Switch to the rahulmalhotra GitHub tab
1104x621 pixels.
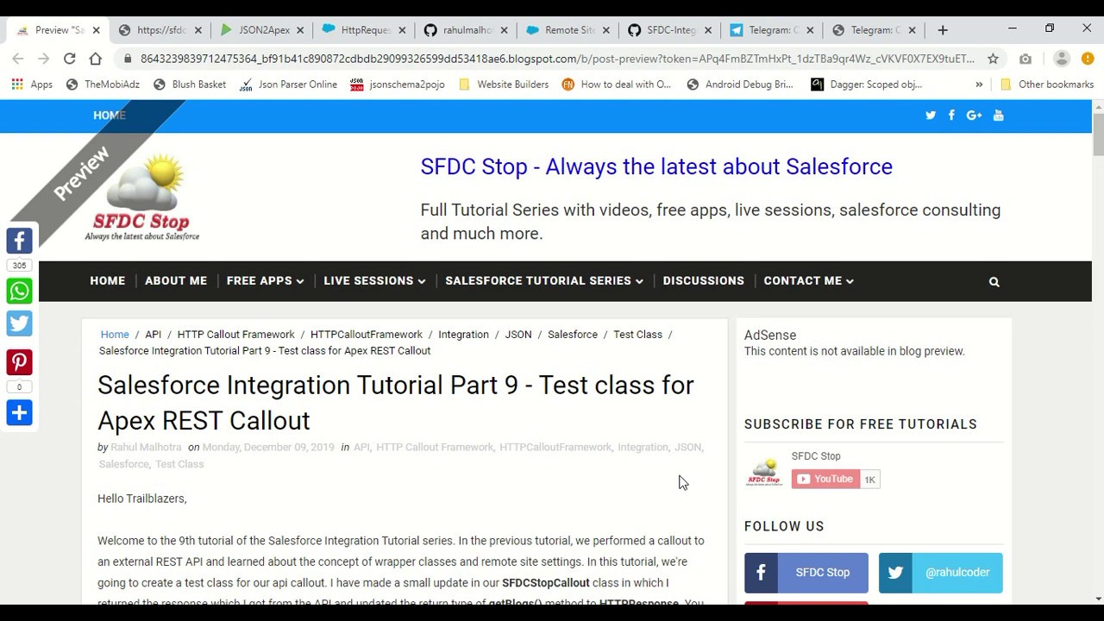[x=467, y=30]
